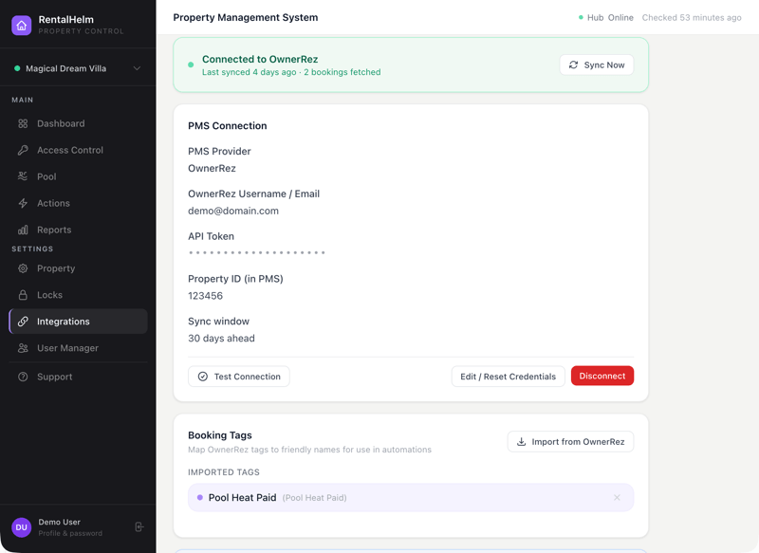Image resolution: width=759 pixels, height=553 pixels.
Task: Click the download icon on Import from OwnerRez
Action: tap(520, 442)
